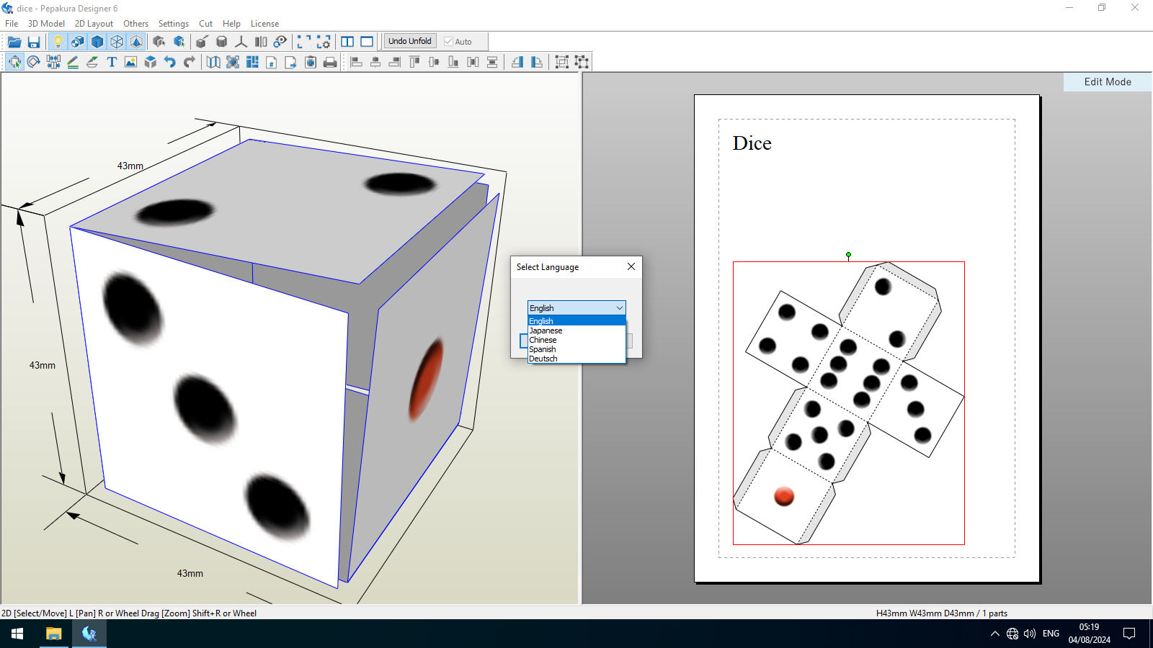The image size is (1153, 648).
Task: Choose Japanese from language list
Action: coord(576,330)
